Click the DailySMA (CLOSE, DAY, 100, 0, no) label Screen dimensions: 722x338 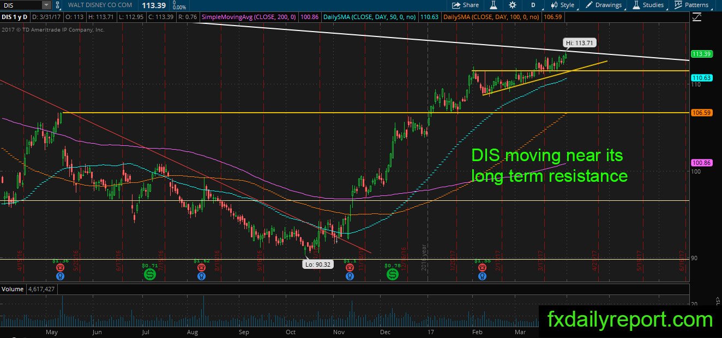tap(491, 17)
